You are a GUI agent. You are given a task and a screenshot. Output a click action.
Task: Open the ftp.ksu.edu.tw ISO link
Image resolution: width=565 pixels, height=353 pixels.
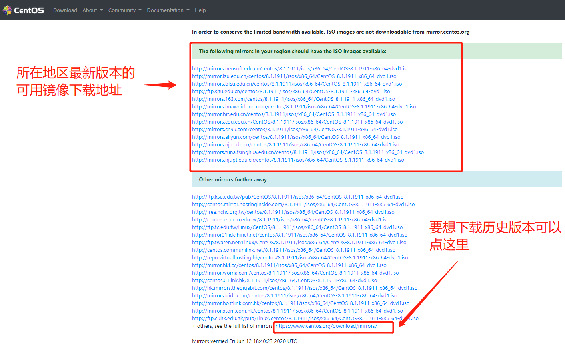point(298,197)
